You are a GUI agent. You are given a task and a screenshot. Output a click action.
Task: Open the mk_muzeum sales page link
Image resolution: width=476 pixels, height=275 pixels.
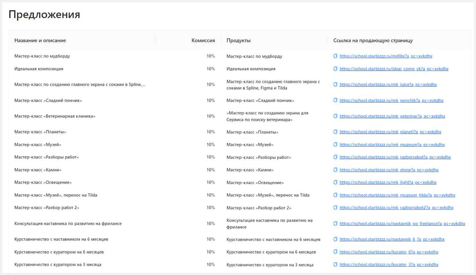pyautogui.click(x=392, y=145)
